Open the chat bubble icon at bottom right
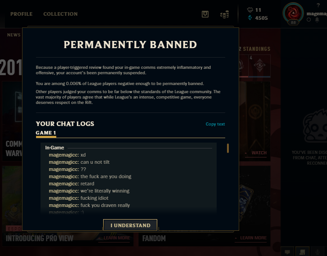This screenshot has width=327, height=256. [287, 252]
